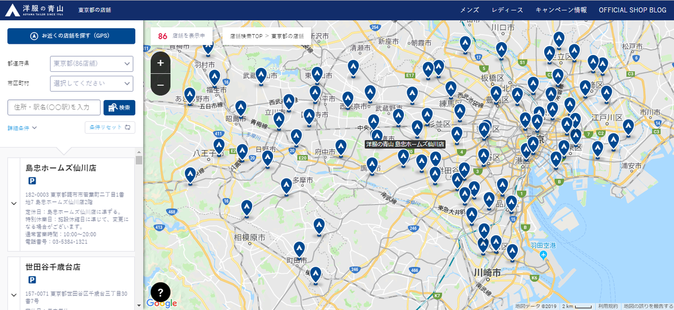Image resolution: width=674 pixels, height=310 pixels.
Task: Select the store pin above 福生市 label
Action: (215, 79)
